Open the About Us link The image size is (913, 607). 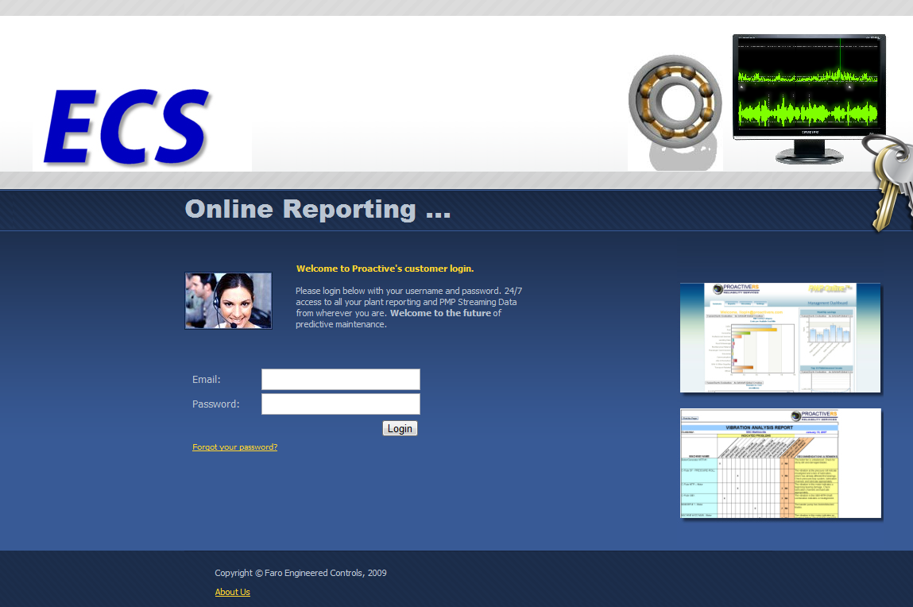(x=232, y=592)
